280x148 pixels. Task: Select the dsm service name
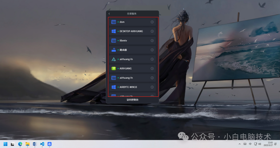(122, 22)
